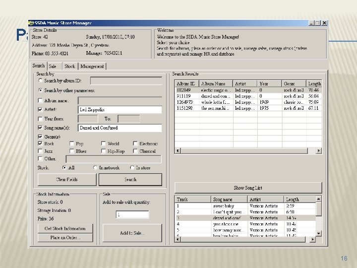
Task: Tick the Year from checkbox
Action: (x=40, y=119)
